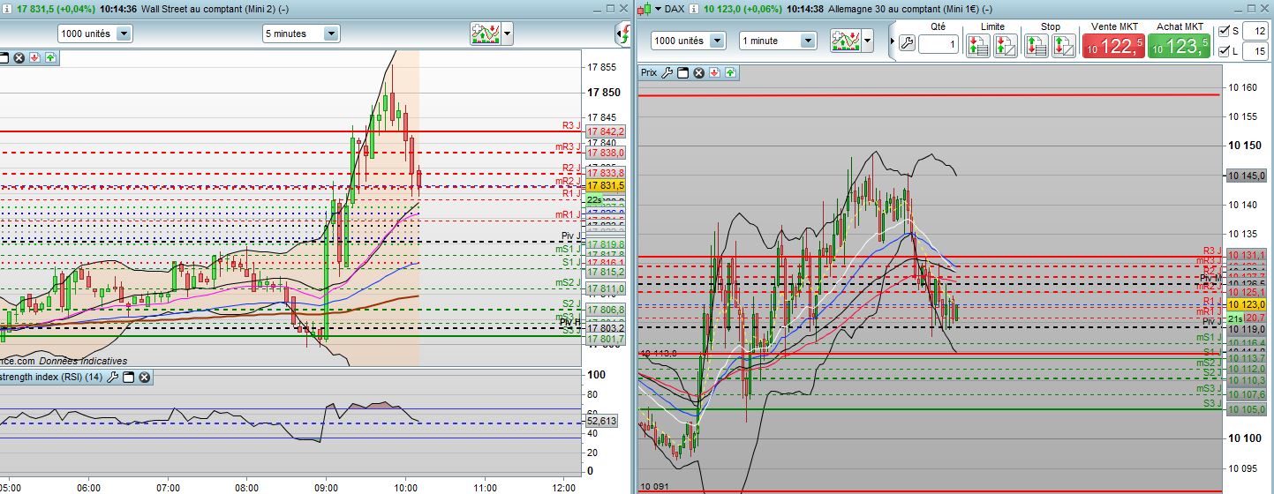
Task: Click the Données indicatives notice
Action: pyautogui.click(x=82, y=361)
